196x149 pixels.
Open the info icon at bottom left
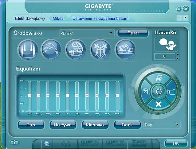tap(14, 142)
